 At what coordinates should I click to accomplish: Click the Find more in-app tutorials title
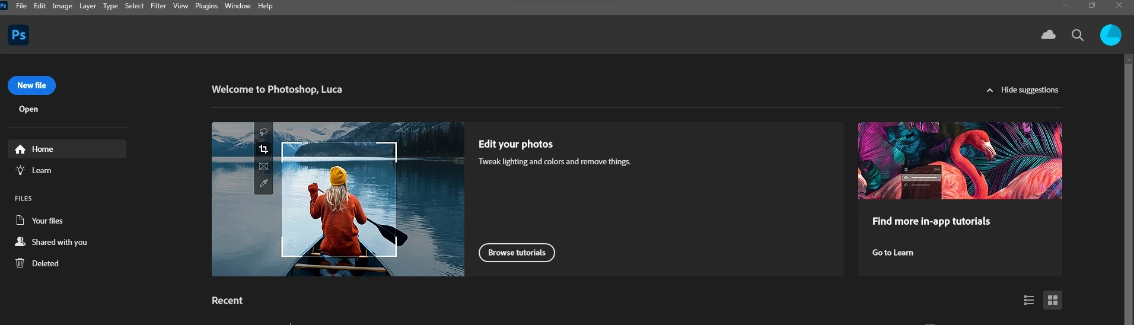click(931, 221)
